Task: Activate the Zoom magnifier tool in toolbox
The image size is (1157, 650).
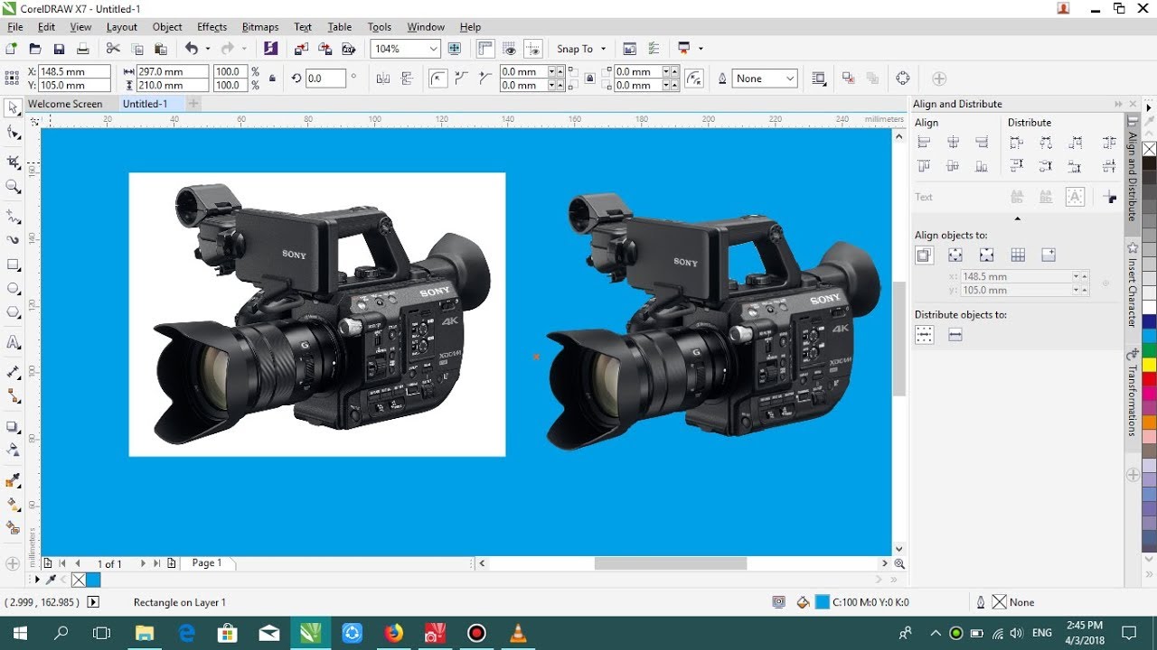Action: click(14, 187)
